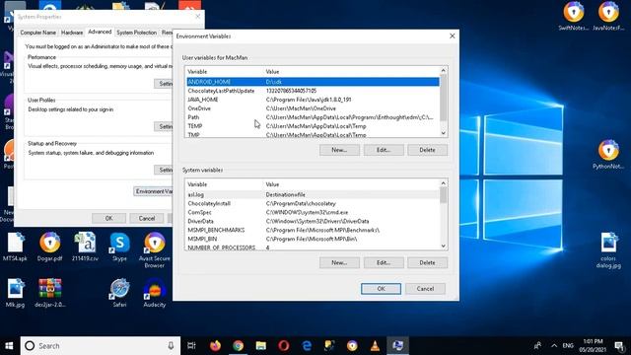The image size is (631, 355).
Task: Select the ChocolateyLastPathUpdate variable row
Action: [x=313, y=91]
